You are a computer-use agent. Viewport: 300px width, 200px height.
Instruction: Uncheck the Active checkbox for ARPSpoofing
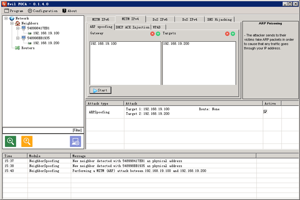pyautogui.click(x=265, y=112)
